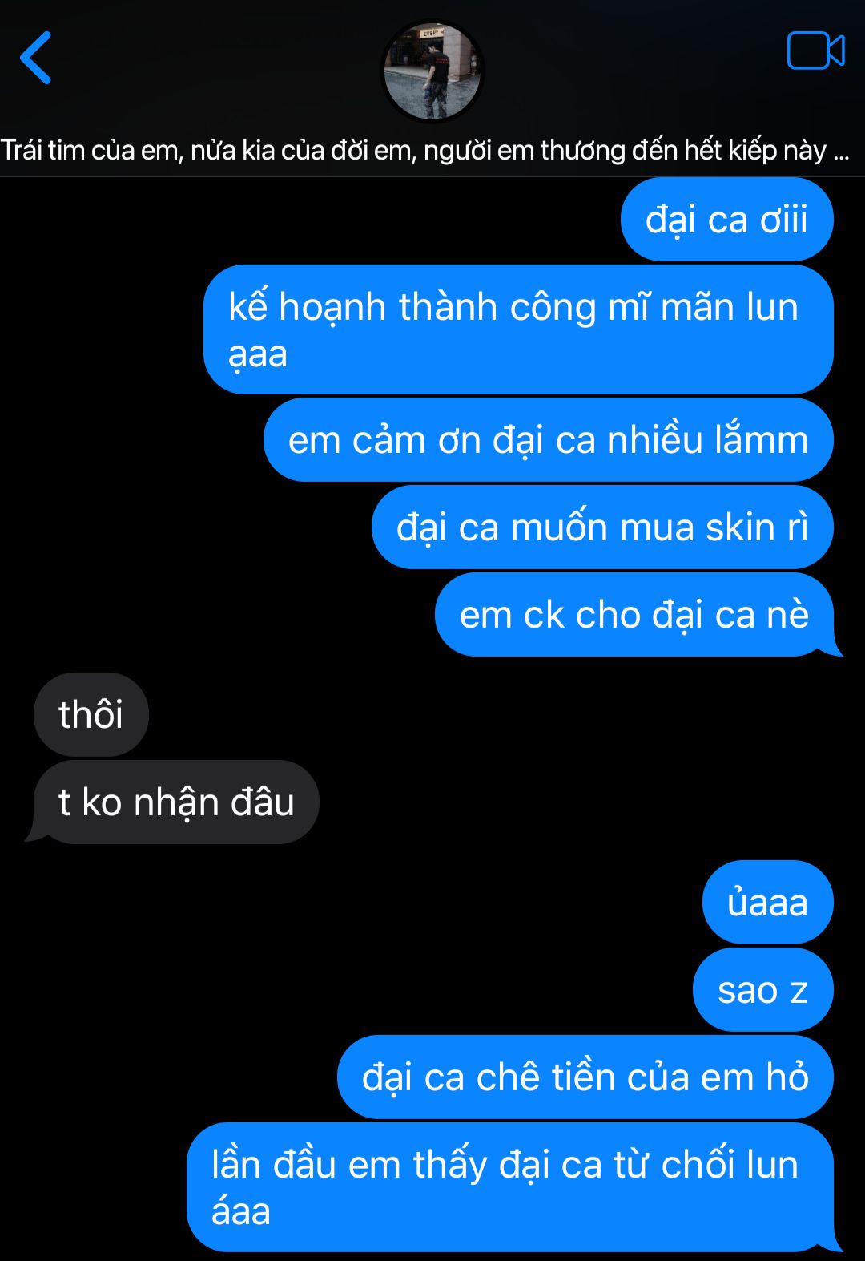Tap the empty black area beside 'thôi'
This screenshot has height=1261, width=865.
click(481, 714)
